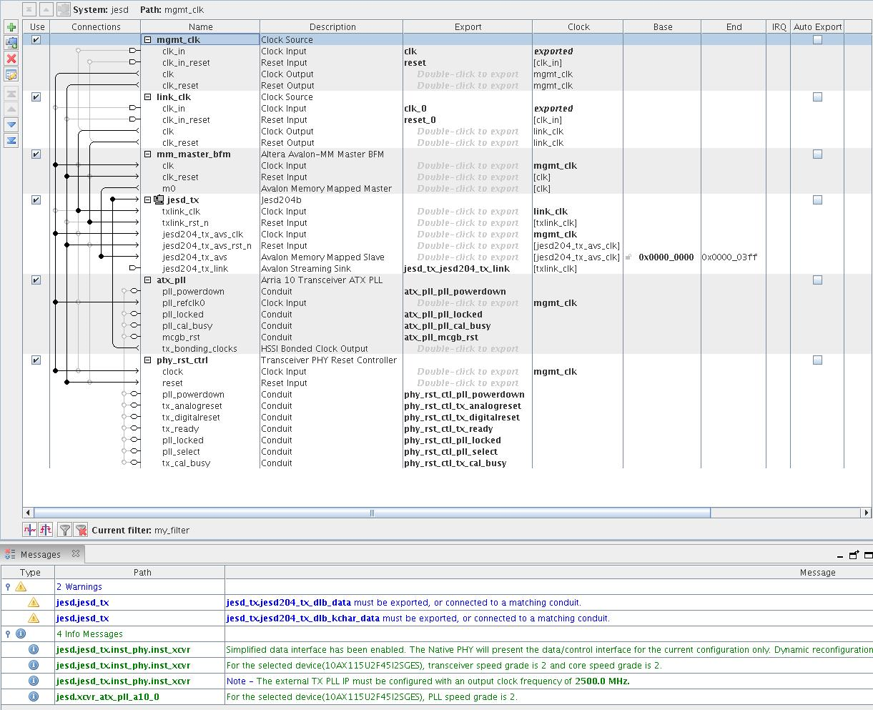Collapse the phy_rst_ctrl component
Screen dimensions: 873x710
click(148, 360)
